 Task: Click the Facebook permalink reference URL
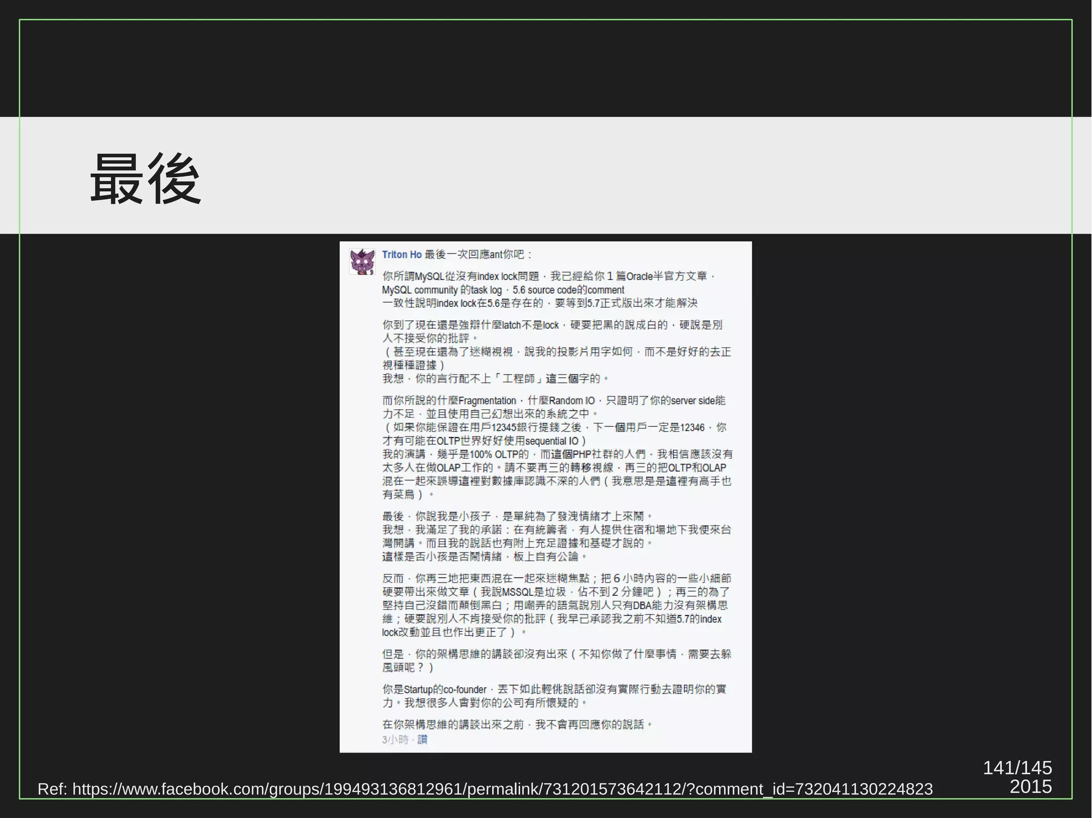[502, 789]
